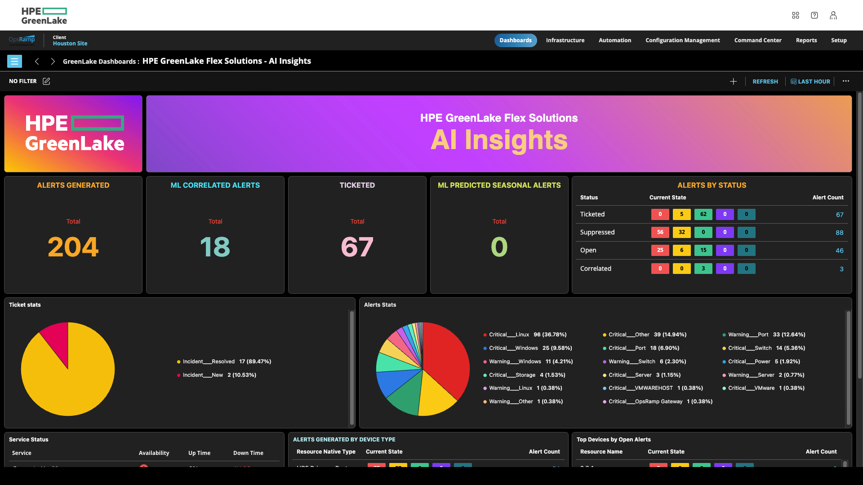Viewport: 863px width, 485px height.
Task: Click the Up Time column header
Action: [x=199, y=453]
